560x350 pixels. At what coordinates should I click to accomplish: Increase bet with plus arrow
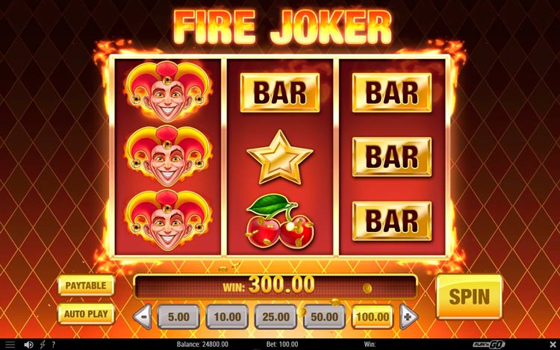coord(408,316)
